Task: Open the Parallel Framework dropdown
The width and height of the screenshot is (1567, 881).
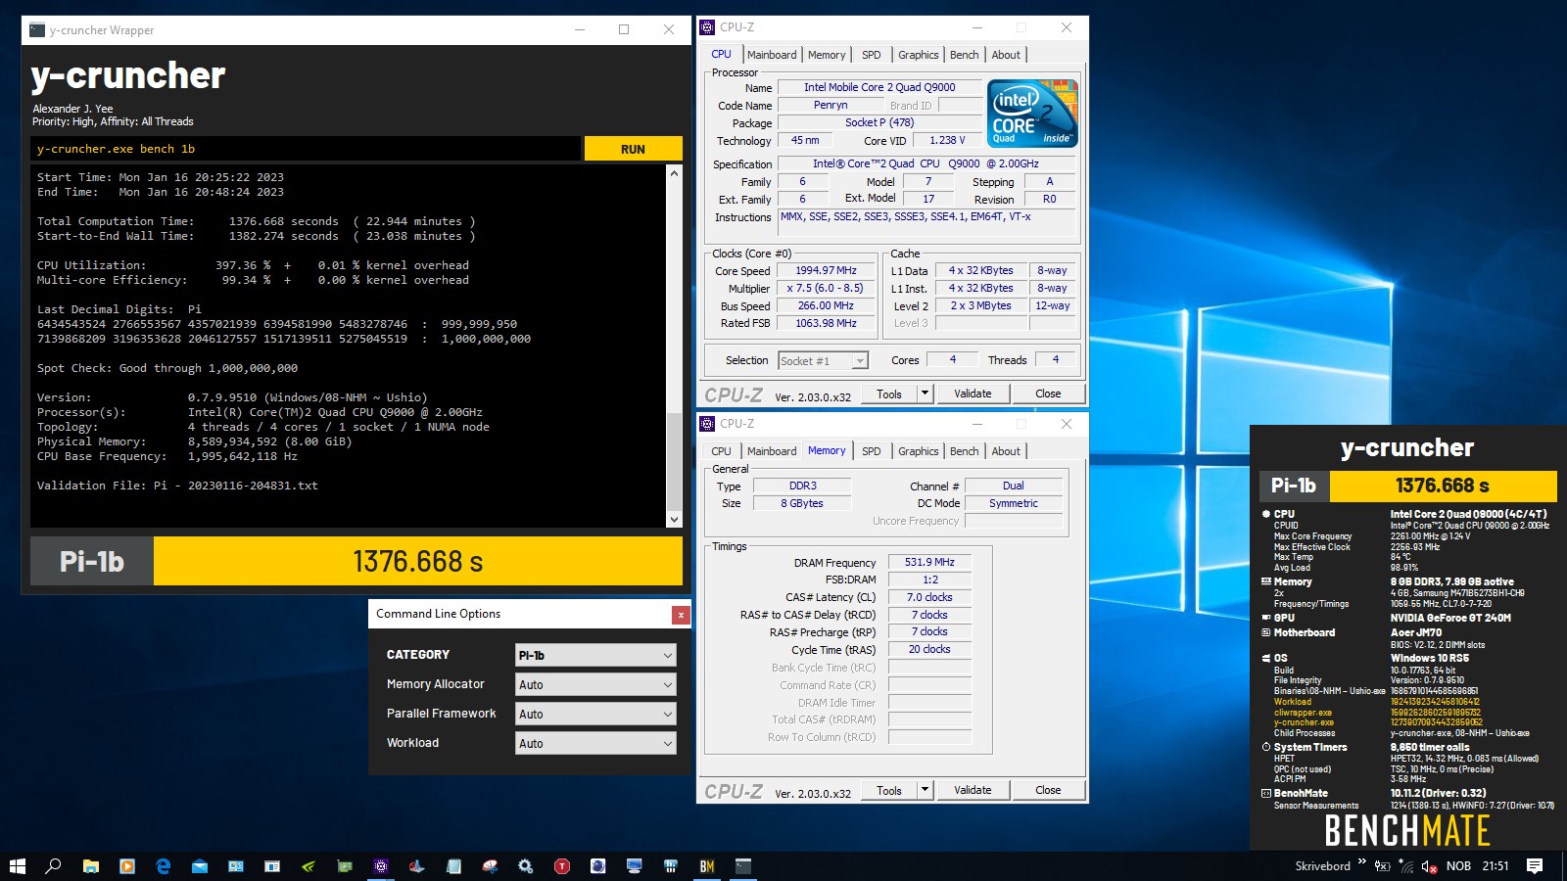Action: (x=595, y=714)
